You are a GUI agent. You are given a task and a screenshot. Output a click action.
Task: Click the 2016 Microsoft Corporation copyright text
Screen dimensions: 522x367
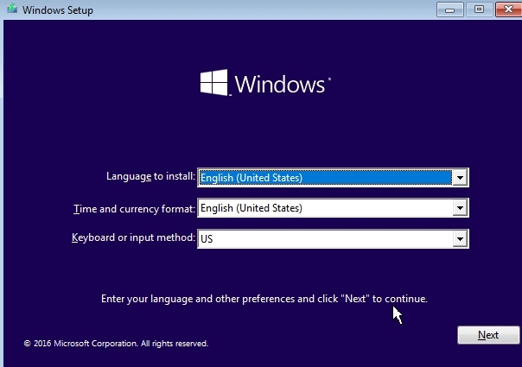pyautogui.click(x=116, y=344)
